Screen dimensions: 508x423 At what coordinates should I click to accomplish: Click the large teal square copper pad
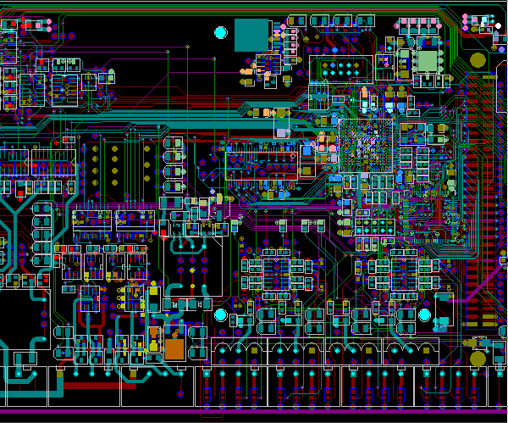[x=251, y=35]
